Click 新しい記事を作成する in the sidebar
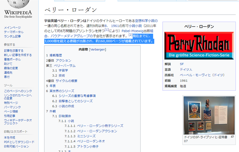239x152 pixels. [18, 55]
